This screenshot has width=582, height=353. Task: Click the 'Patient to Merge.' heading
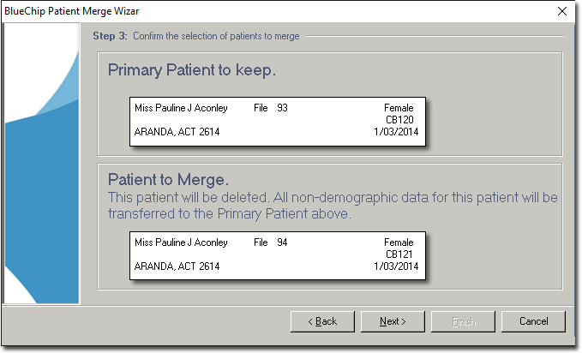(169, 180)
